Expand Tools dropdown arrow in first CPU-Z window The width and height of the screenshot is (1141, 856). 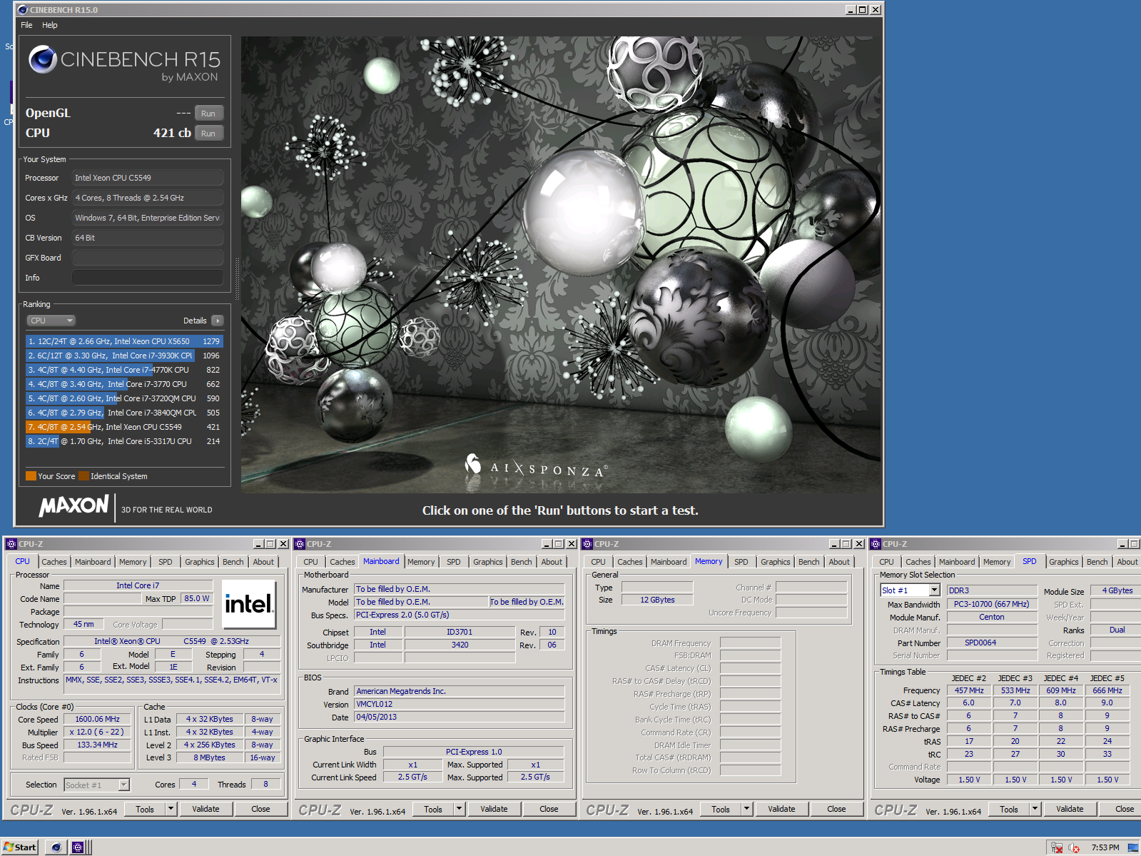pos(171,810)
